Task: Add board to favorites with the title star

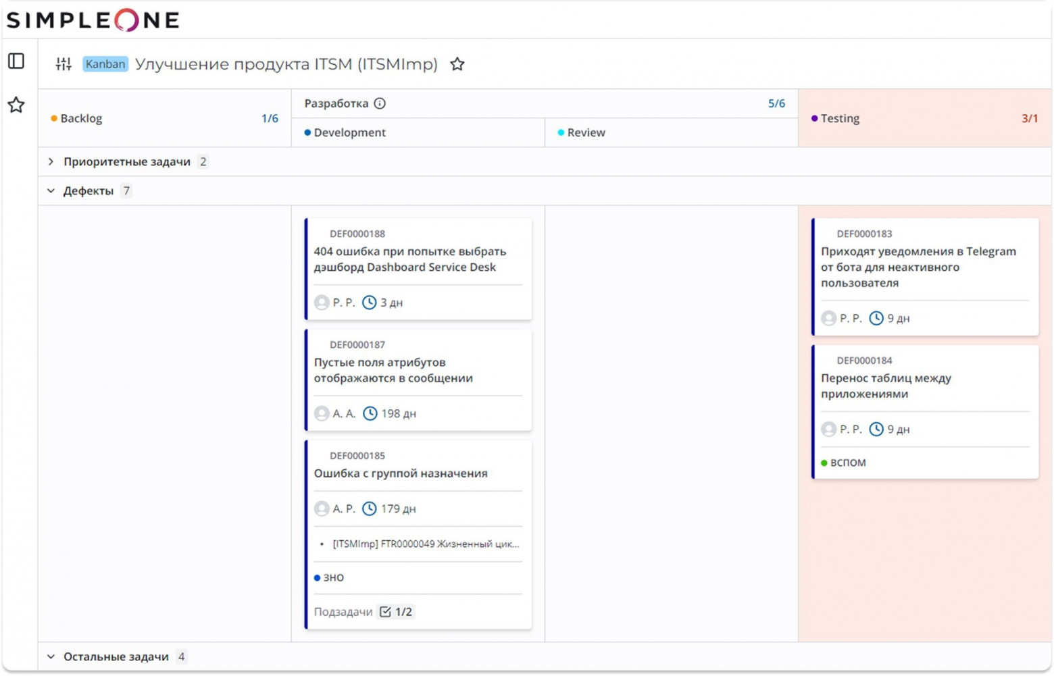Action: pyautogui.click(x=457, y=64)
